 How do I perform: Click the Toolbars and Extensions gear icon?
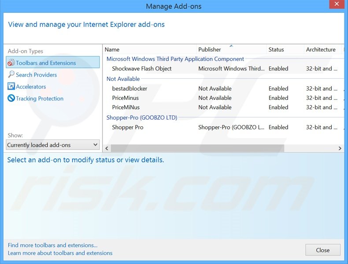11,63
